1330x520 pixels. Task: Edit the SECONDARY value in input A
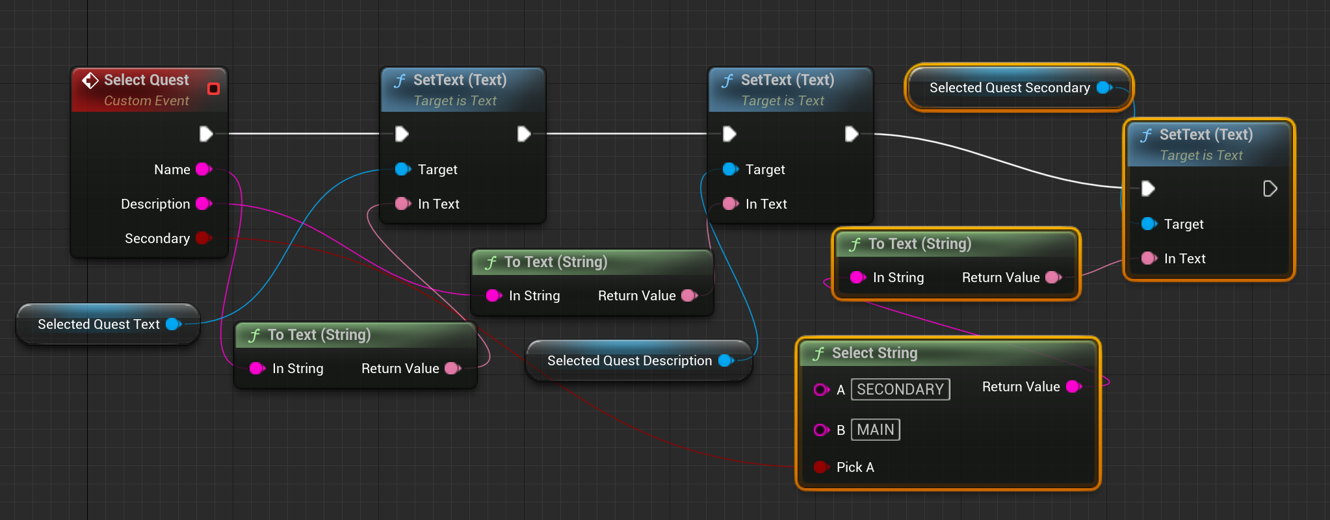900,389
